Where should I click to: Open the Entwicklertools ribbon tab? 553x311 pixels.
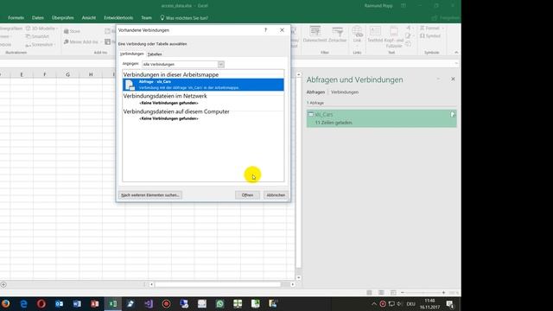tap(118, 17)
